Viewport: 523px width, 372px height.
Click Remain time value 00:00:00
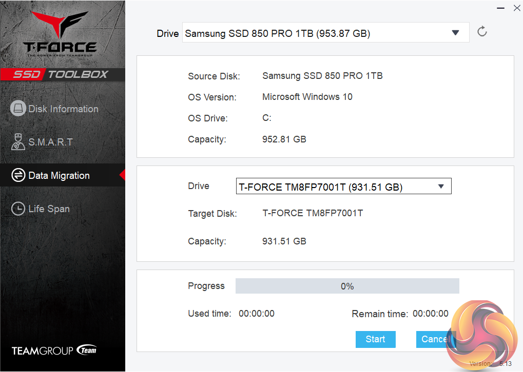[x=430, y=314]
